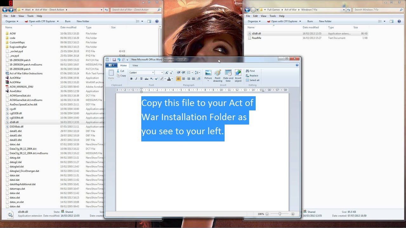
Task: Align text left in WordPad
Action: point(179,79)
